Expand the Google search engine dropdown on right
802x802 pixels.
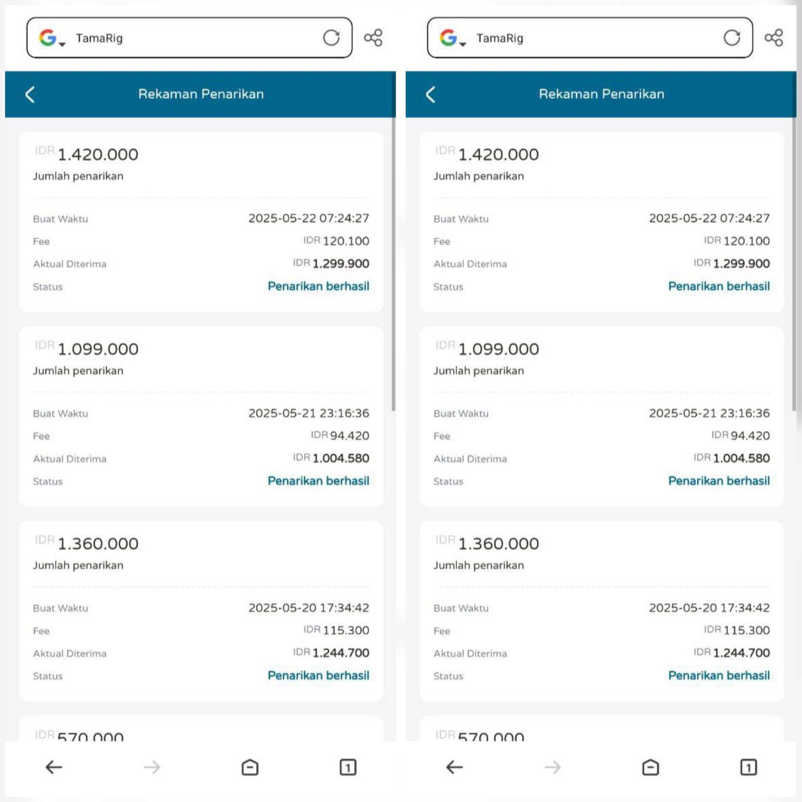coord(453,38)
